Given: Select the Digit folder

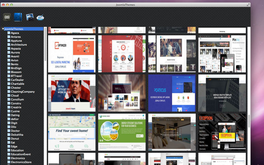Looking at the screenshot, I should [14, 123].
